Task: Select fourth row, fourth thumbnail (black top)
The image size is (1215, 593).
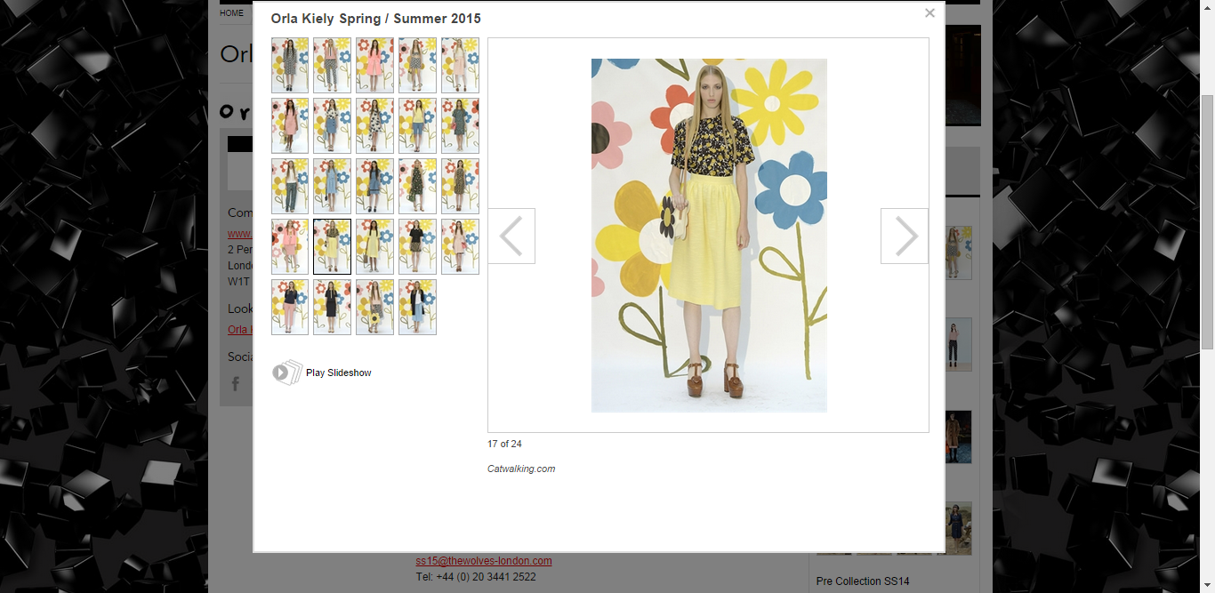Action: pyautogui.click(x=417, y=246)
